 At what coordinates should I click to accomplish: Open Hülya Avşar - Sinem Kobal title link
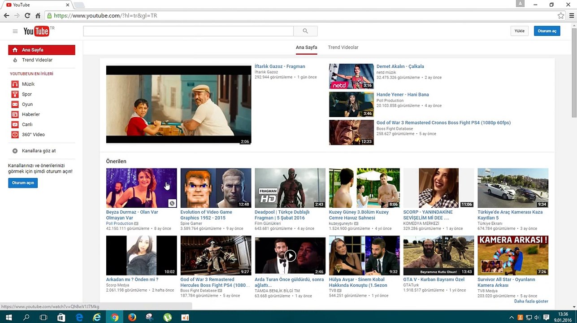point(358,282)
